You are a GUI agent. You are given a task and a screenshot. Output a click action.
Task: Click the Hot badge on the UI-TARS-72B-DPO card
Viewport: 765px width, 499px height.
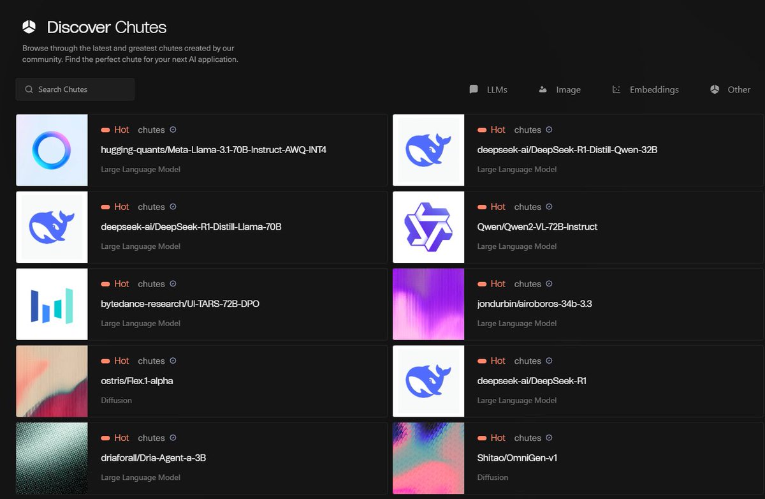click(115, 284)
